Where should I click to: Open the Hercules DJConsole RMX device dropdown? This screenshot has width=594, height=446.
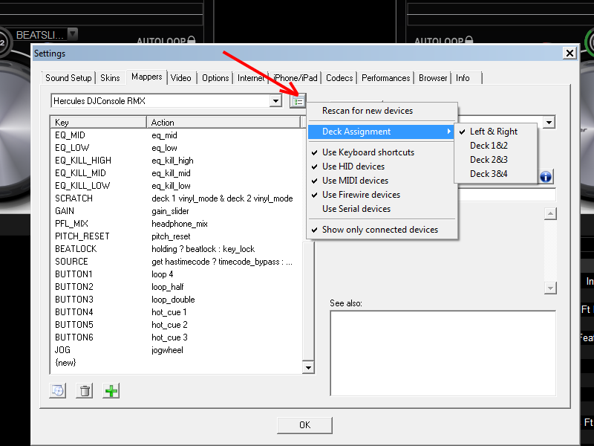pyautogui.click(x=275, y=101)
